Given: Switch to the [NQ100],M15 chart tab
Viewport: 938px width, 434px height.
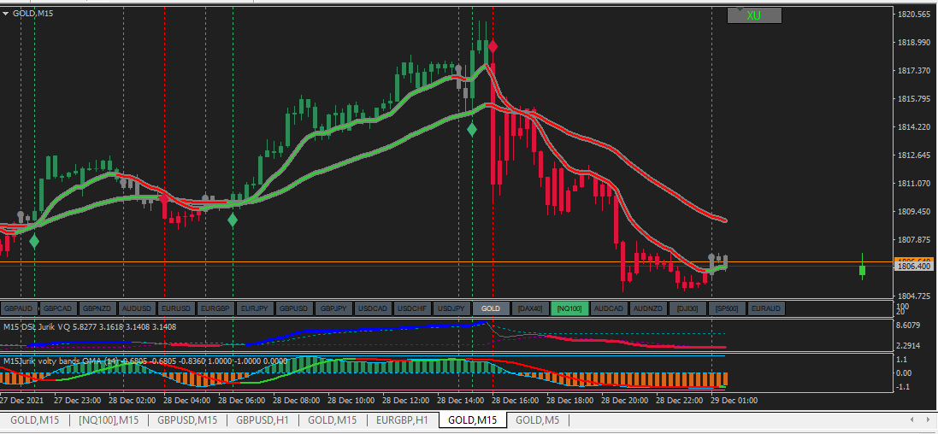Looking at the screenshot, I should pyautogui.click(x=109, y=420).
